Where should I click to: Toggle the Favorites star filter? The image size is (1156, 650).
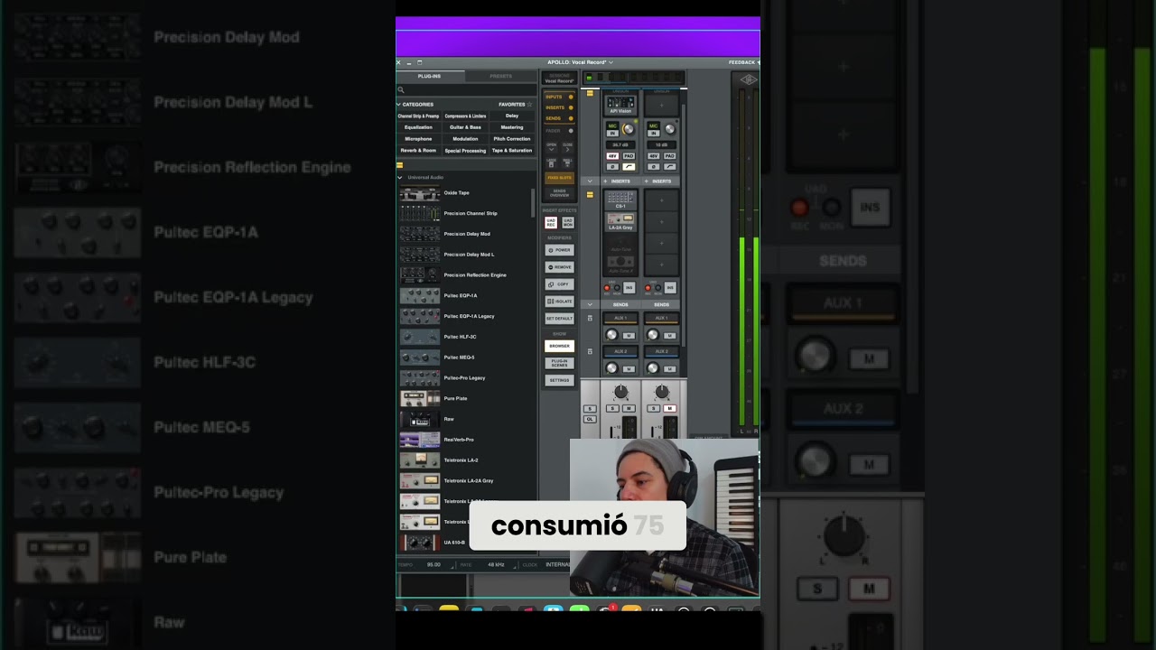(529, 105)
